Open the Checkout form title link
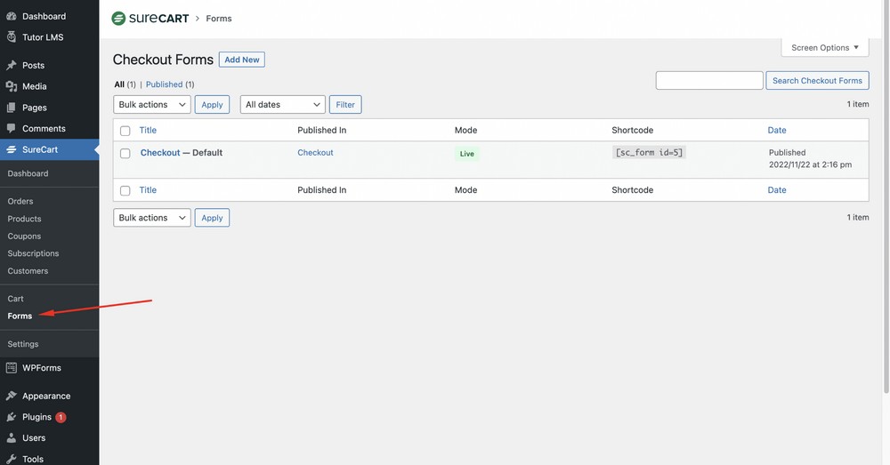Image resolution: width=890 pixels, height=465 pixels. pos(160,153)
